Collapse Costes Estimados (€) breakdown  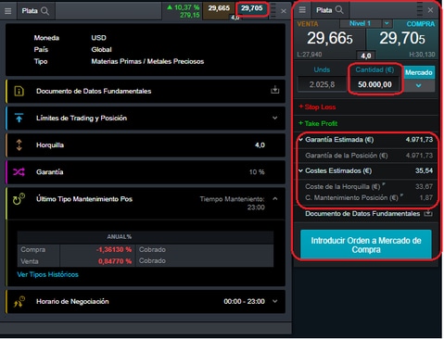(300, 170)
